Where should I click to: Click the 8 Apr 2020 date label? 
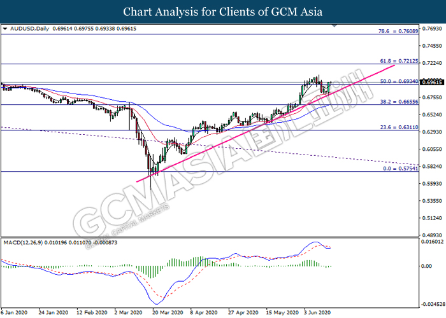pyautogui.click(x=204, y=313)
